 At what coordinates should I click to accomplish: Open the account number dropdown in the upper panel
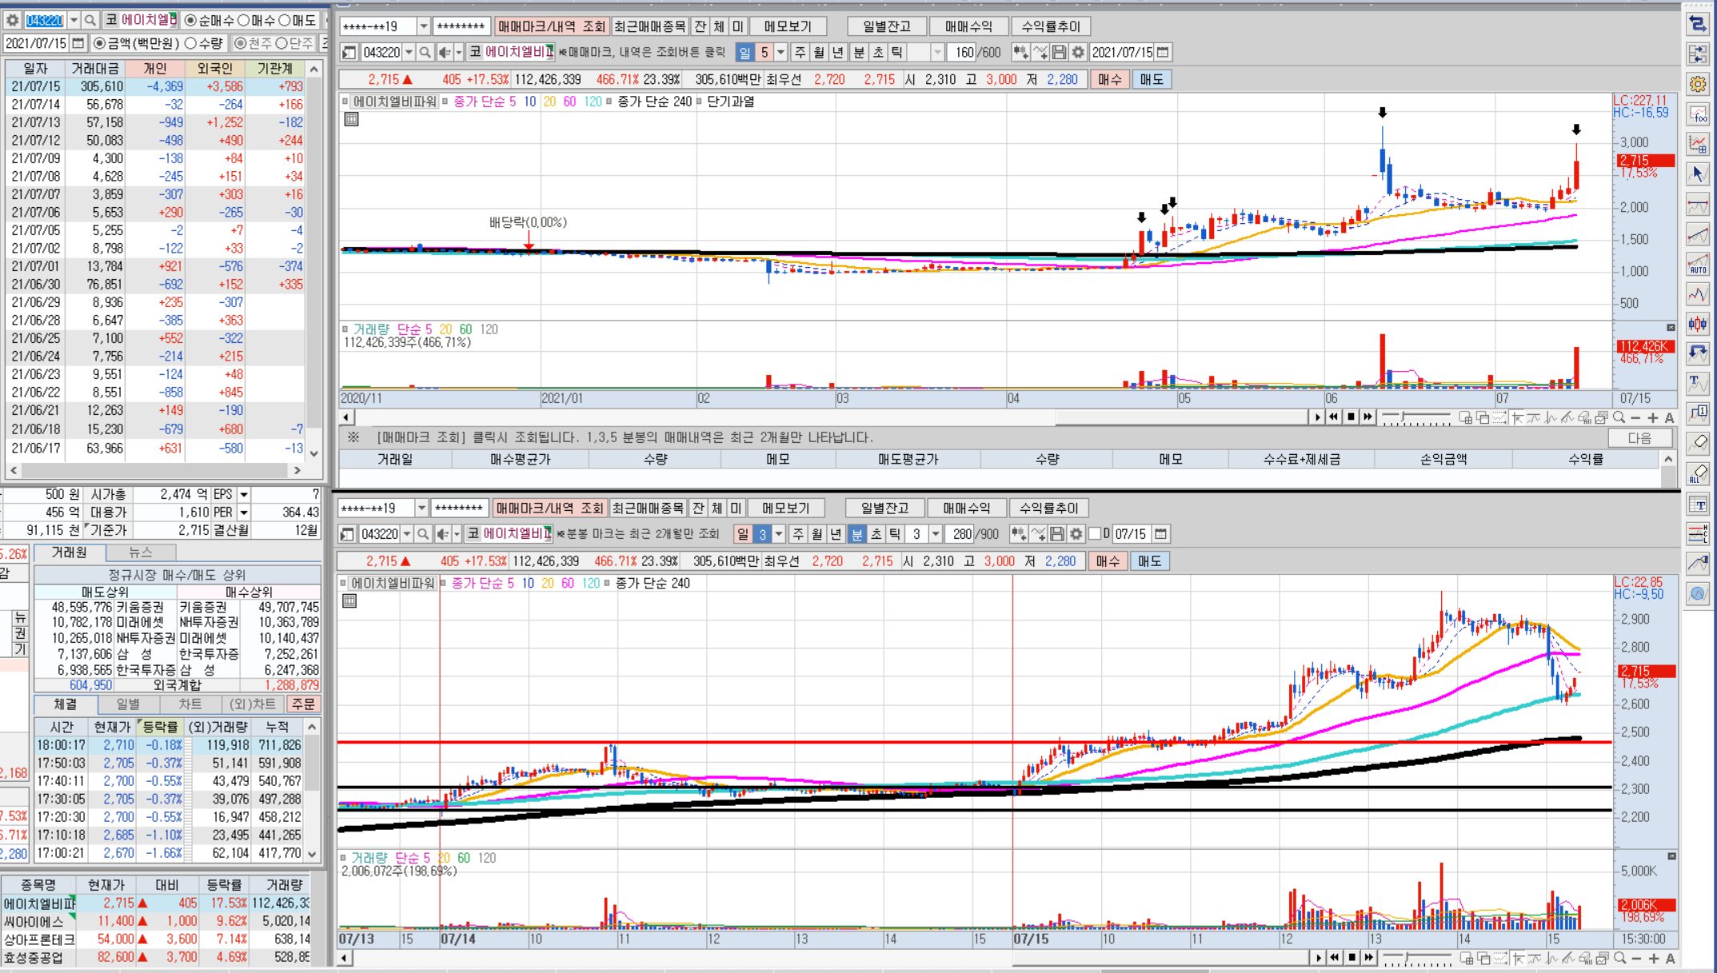tap(424, 26)
